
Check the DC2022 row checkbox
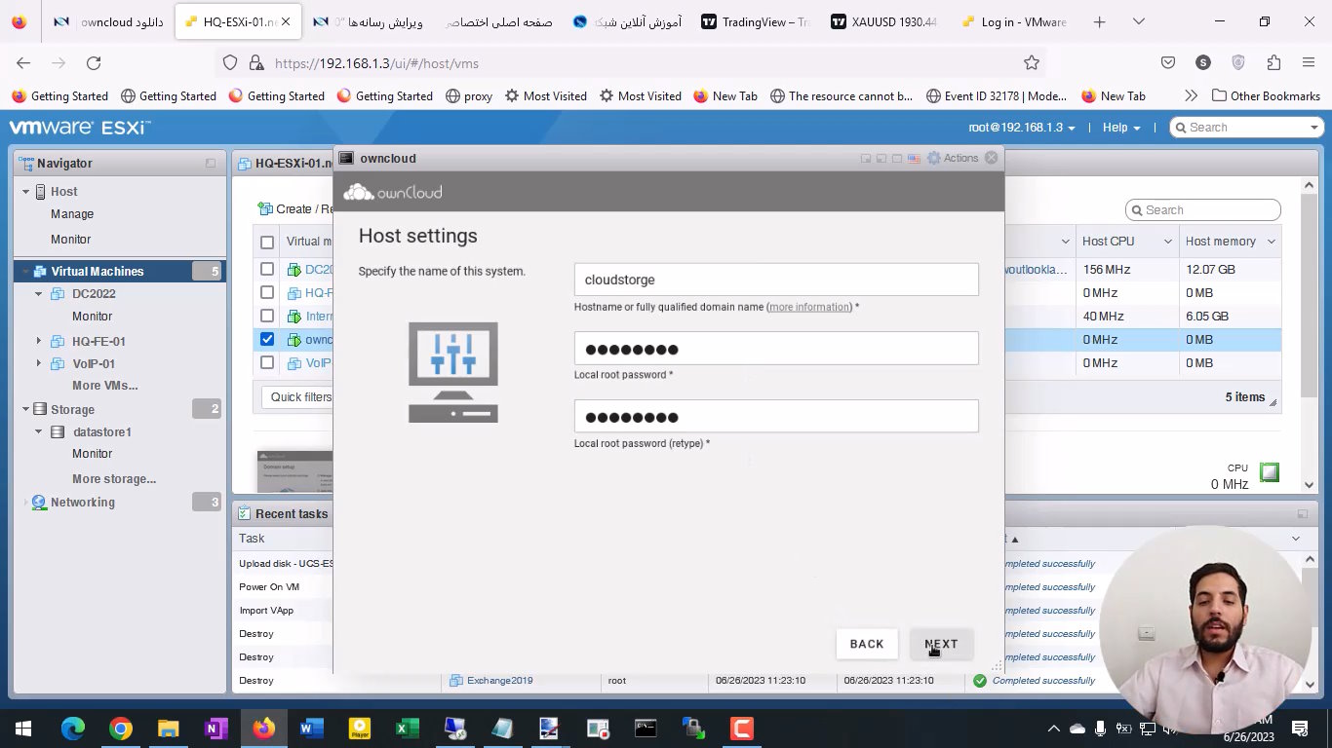[x=267, y=269]
